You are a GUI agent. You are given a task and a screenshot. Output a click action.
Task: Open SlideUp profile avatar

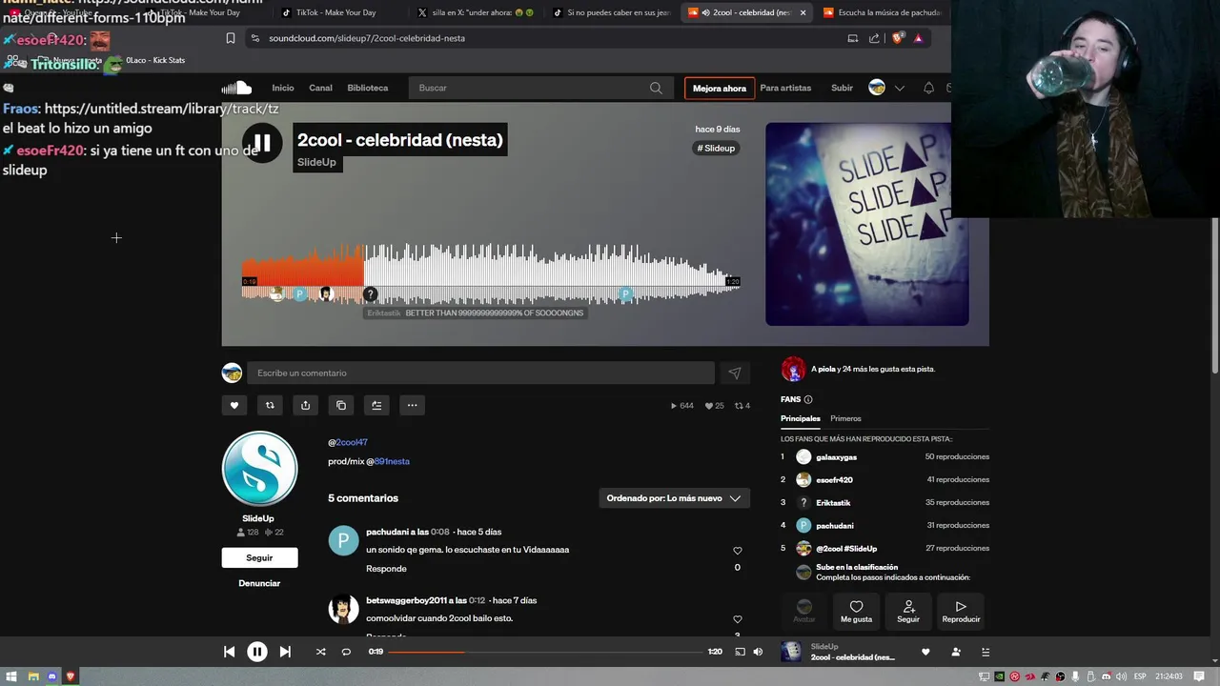(259, 469)
